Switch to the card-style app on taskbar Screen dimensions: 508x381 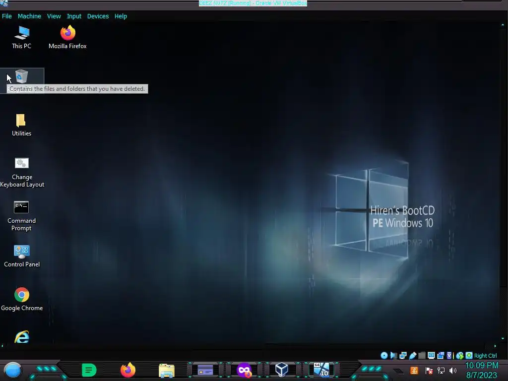tap(205, 370)
